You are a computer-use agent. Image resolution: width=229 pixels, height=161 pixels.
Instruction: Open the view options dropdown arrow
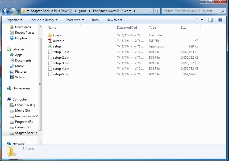tap(202, 20)
